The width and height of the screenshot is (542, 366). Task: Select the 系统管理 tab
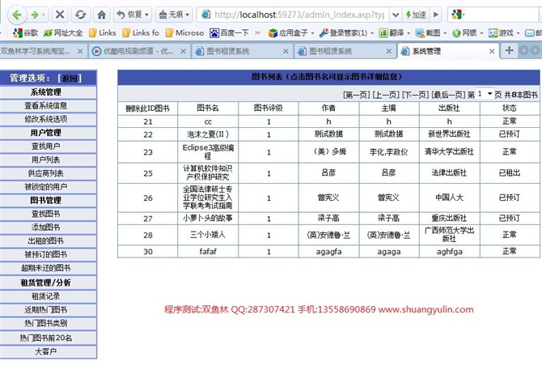(x=426, y=51)
